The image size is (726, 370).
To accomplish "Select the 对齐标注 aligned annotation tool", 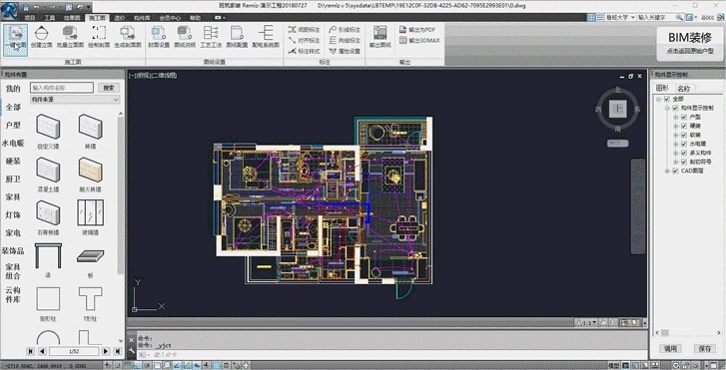I will (305, 41).
